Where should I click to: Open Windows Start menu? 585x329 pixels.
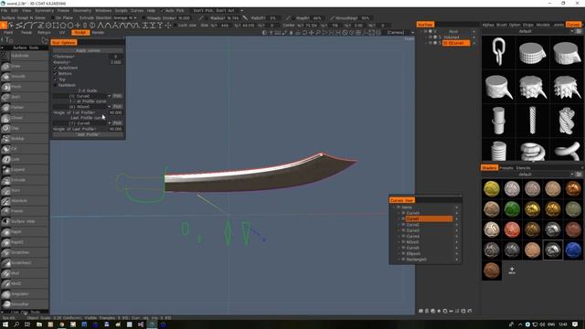5,324
